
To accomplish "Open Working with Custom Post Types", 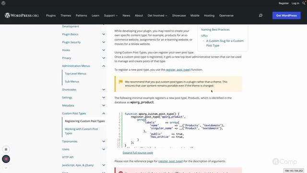I will click(82, 131).
